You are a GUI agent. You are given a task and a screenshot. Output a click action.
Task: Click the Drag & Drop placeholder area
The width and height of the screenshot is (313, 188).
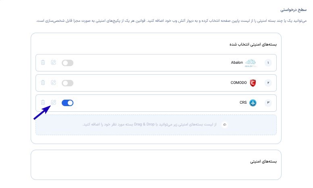coord(156,125)
